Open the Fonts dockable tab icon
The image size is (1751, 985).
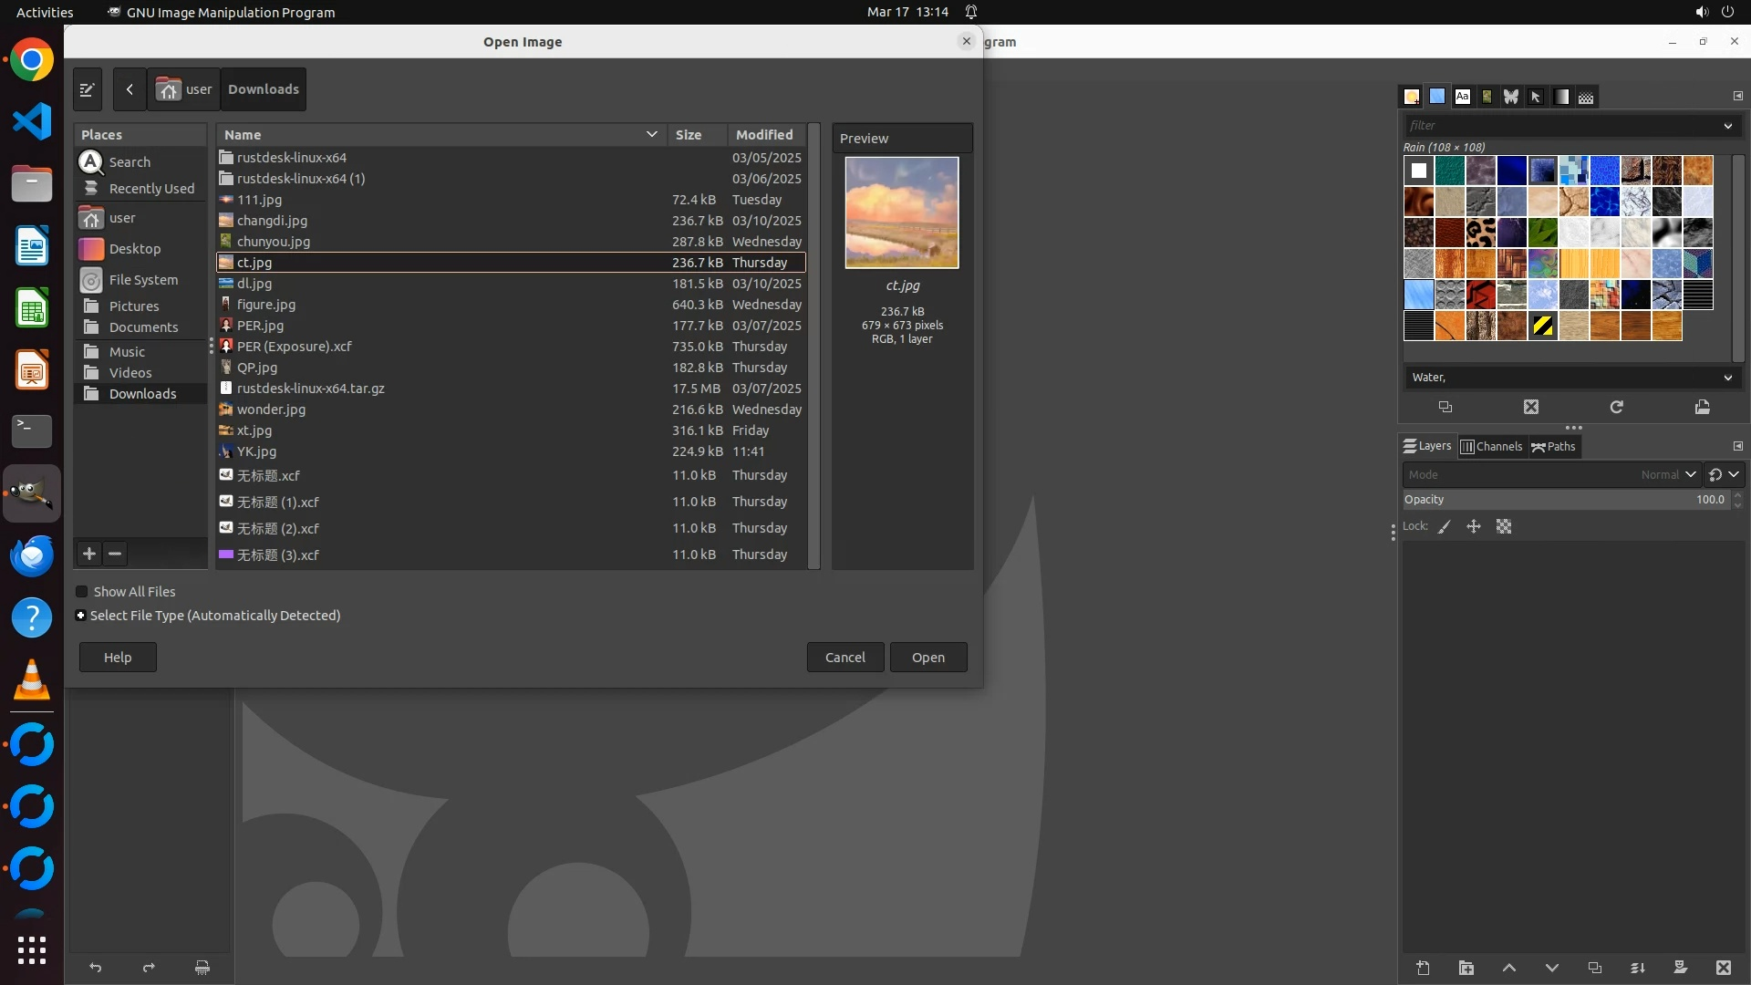coord(1463,97)
